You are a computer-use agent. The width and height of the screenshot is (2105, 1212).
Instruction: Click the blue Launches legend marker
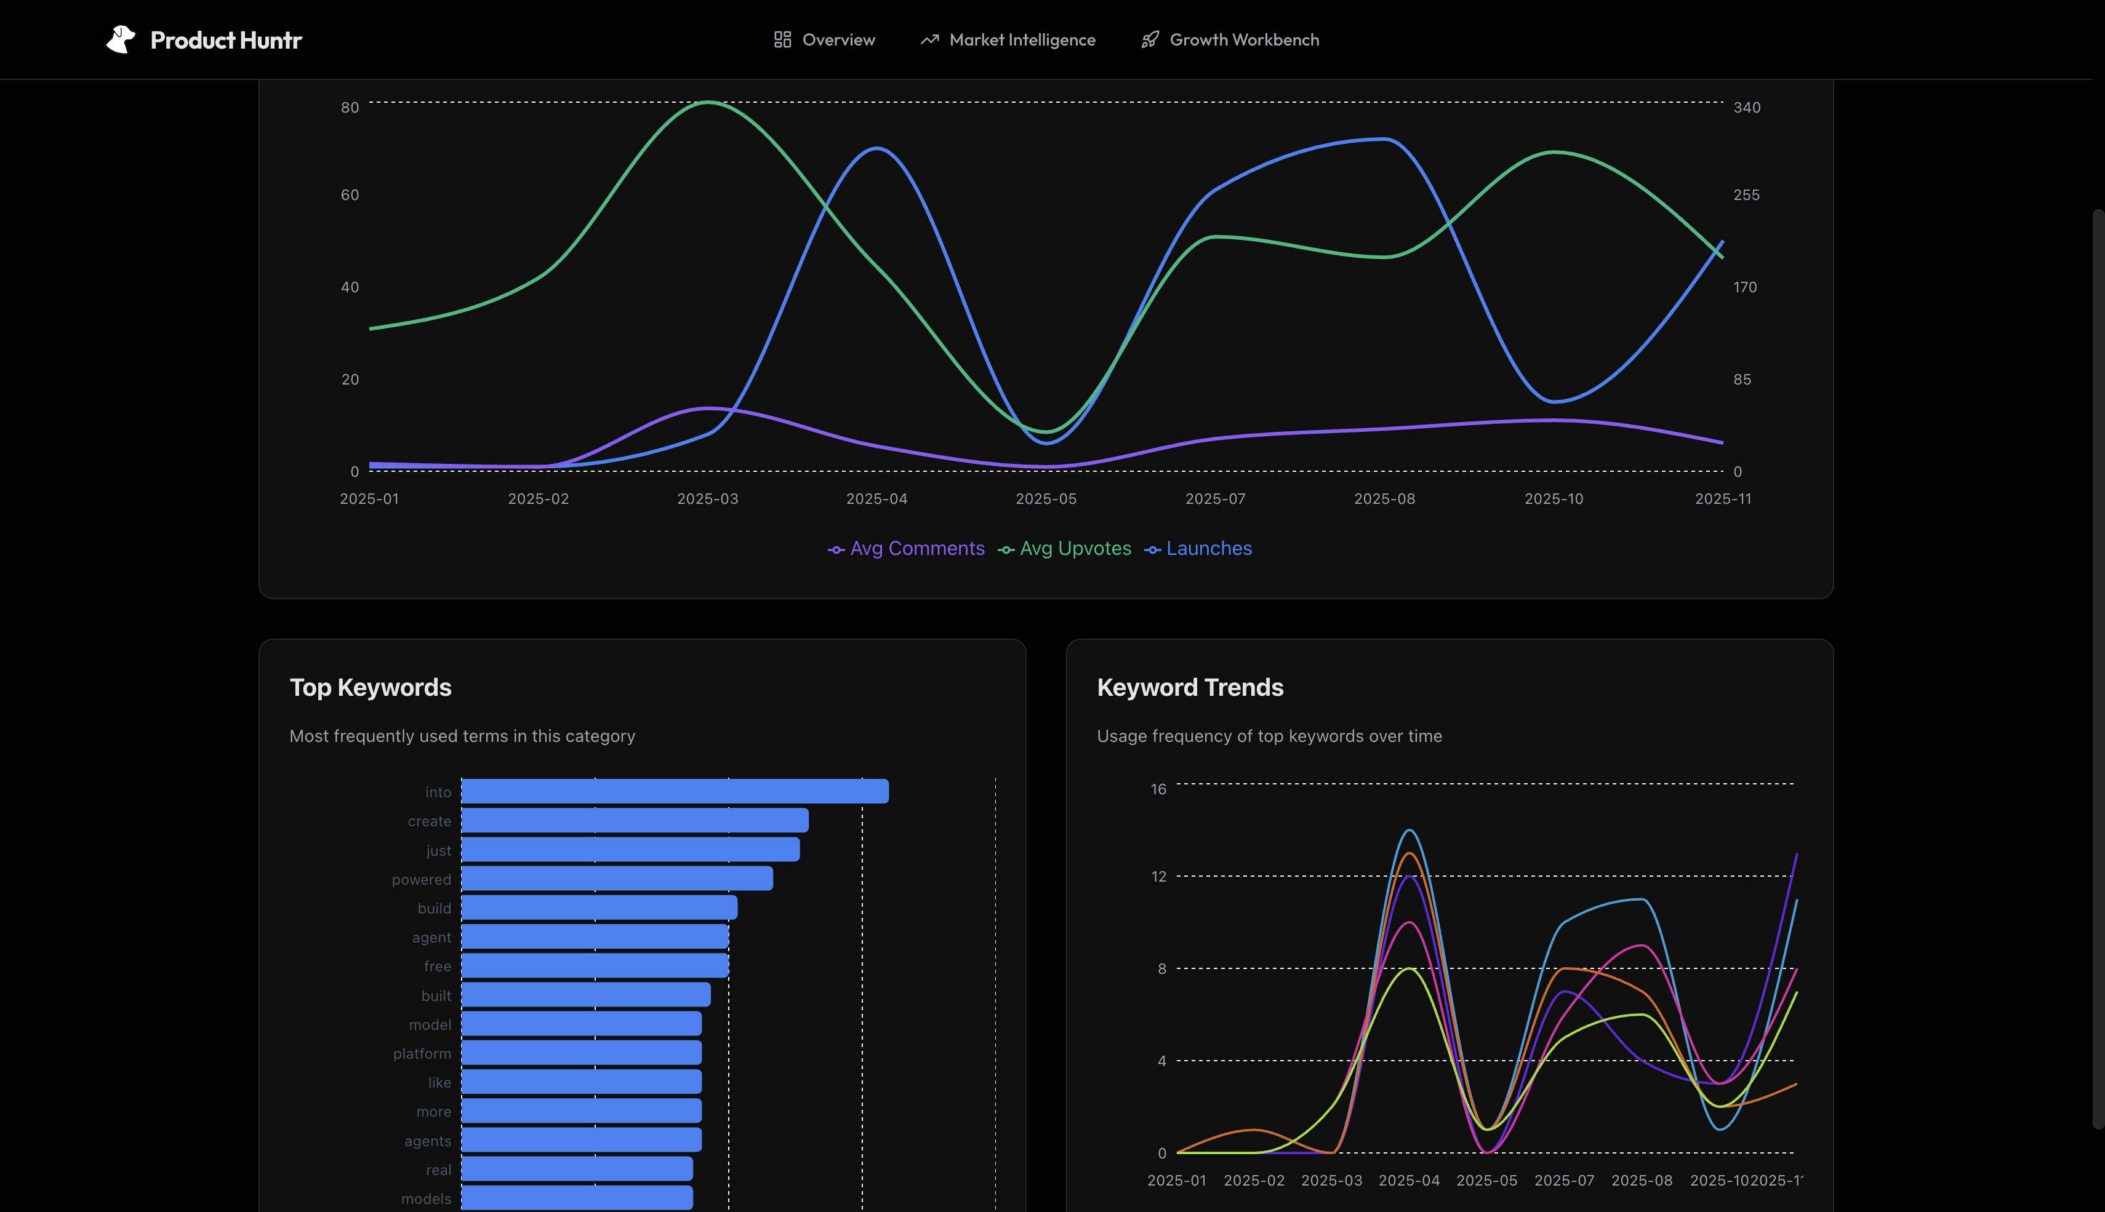coord(1152,549)
